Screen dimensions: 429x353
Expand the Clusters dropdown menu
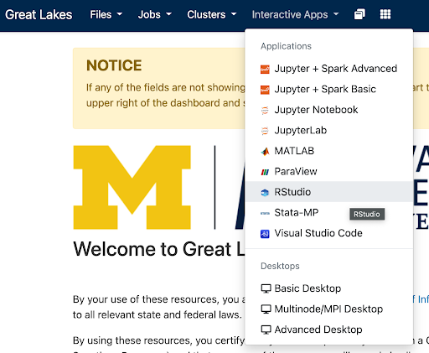point(212,14)
